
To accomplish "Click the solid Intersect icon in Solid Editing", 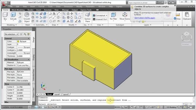I will pyautogui.click(x=37, y=21).
